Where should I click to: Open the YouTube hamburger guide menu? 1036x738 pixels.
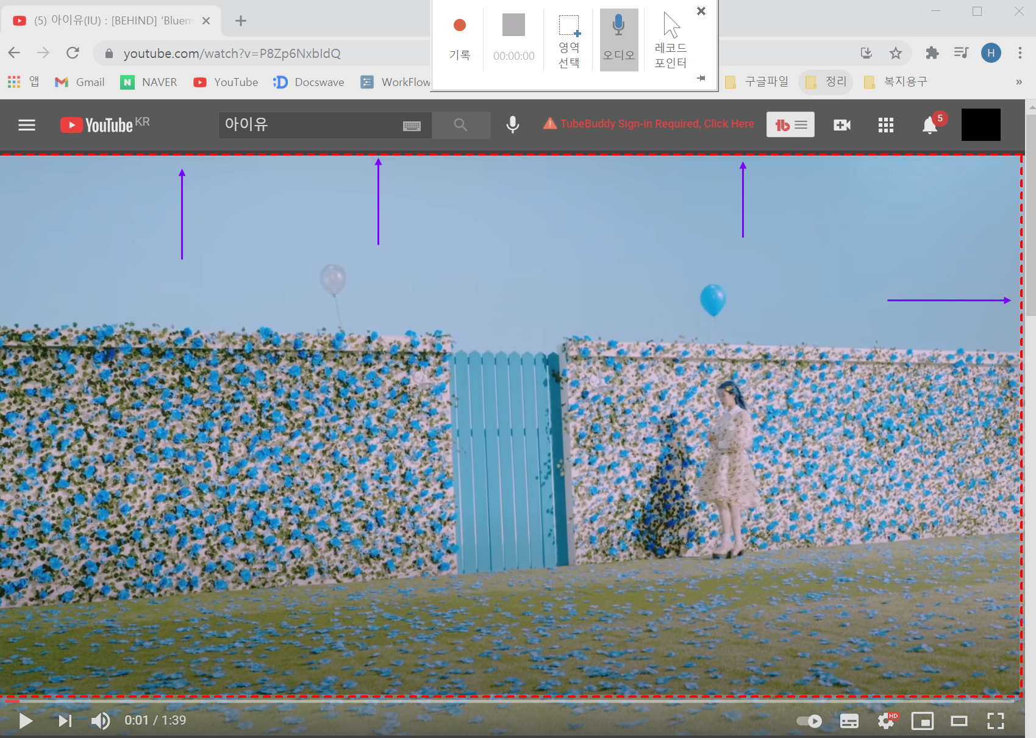pos(27,125)
